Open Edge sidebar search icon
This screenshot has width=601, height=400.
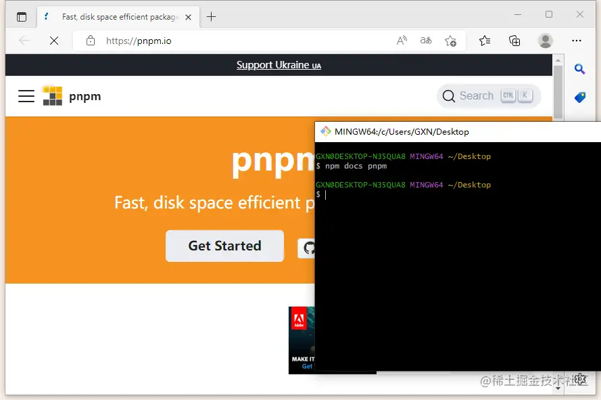point(579,69)
